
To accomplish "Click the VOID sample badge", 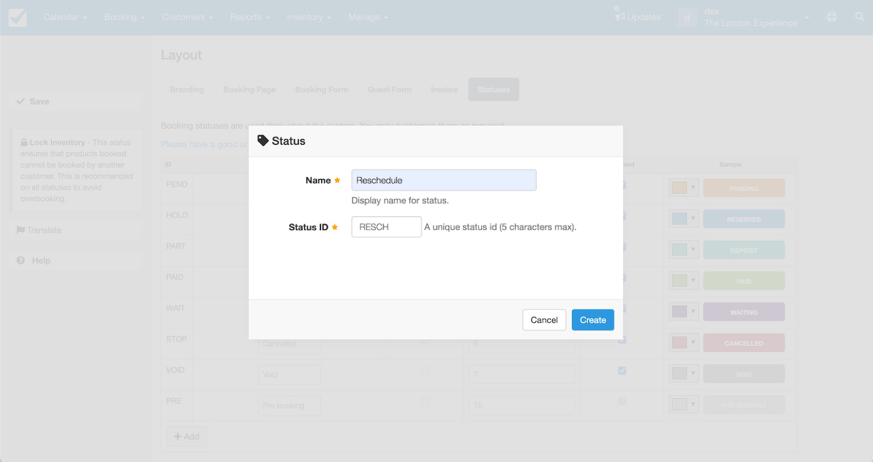I will [744, 374].
